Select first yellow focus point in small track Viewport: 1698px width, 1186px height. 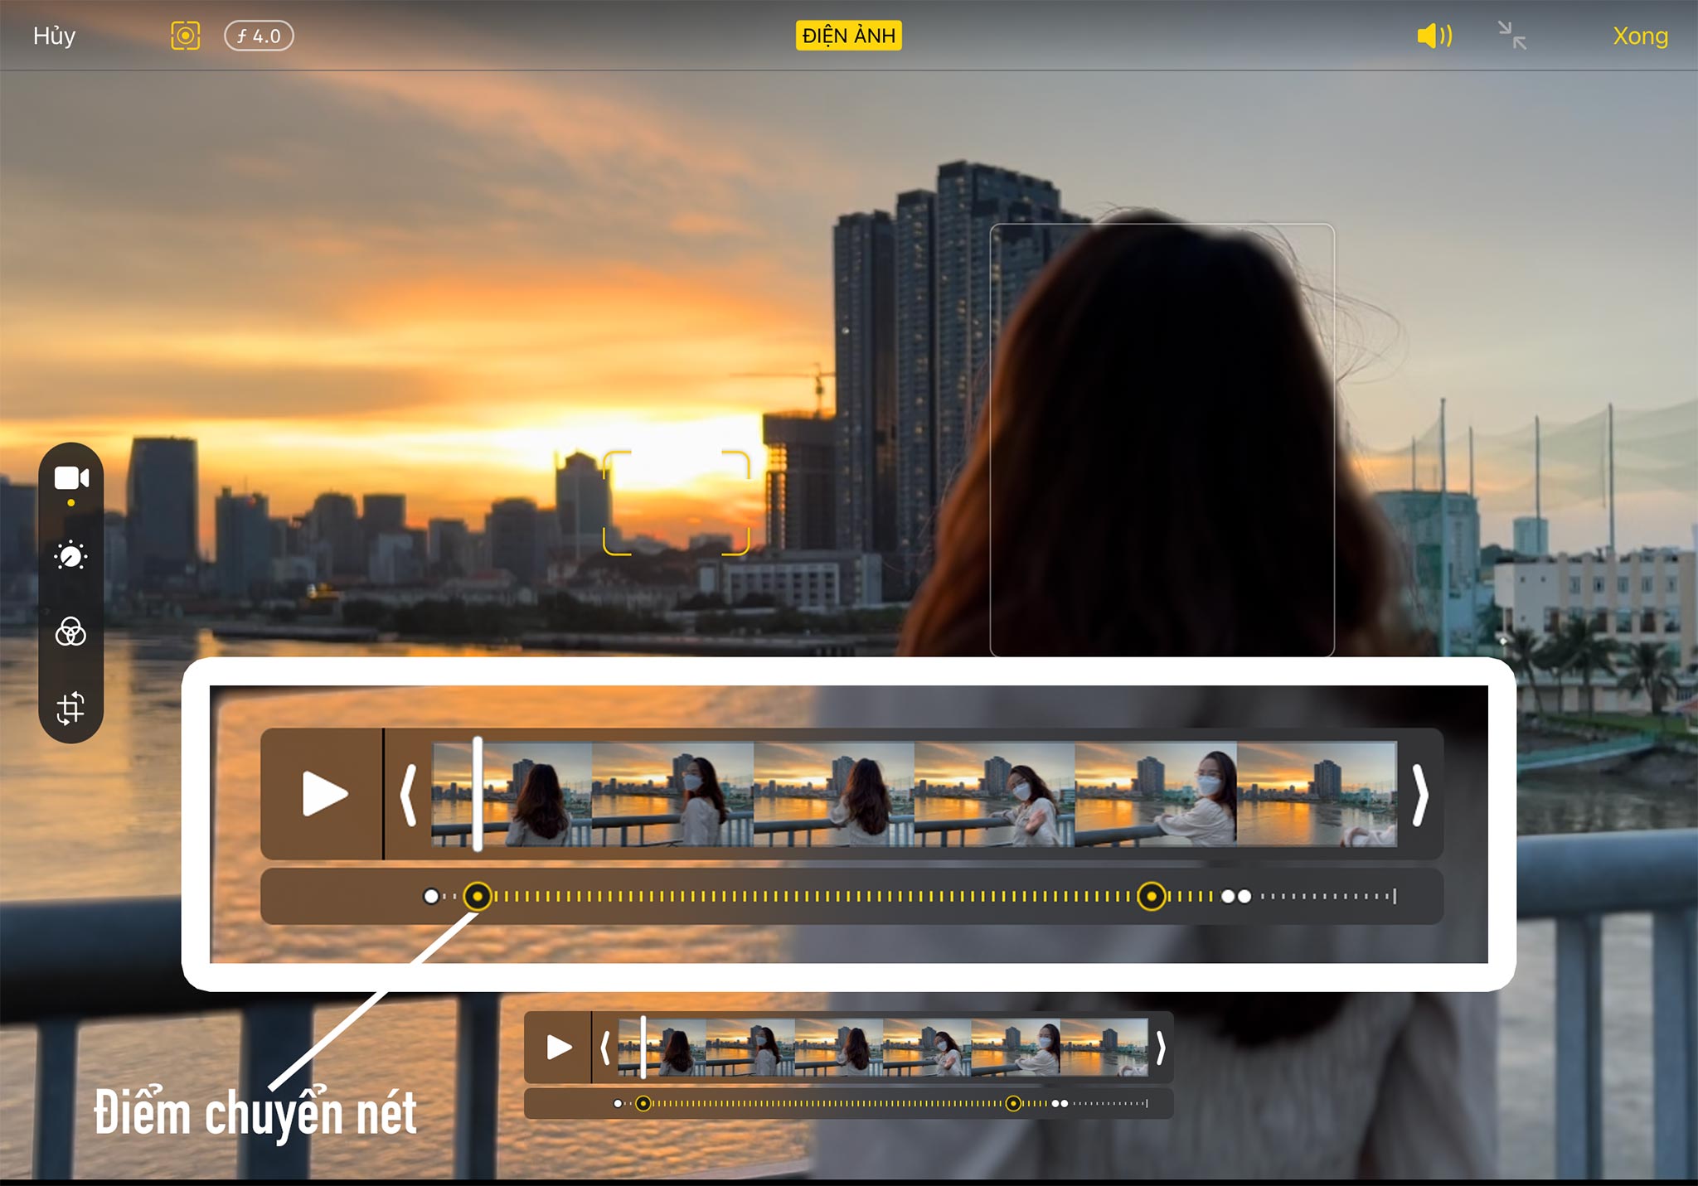[643, 1103]
